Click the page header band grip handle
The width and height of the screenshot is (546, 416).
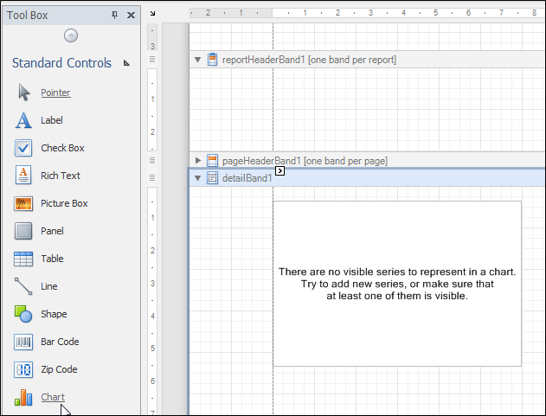click(x=152, y=161)
